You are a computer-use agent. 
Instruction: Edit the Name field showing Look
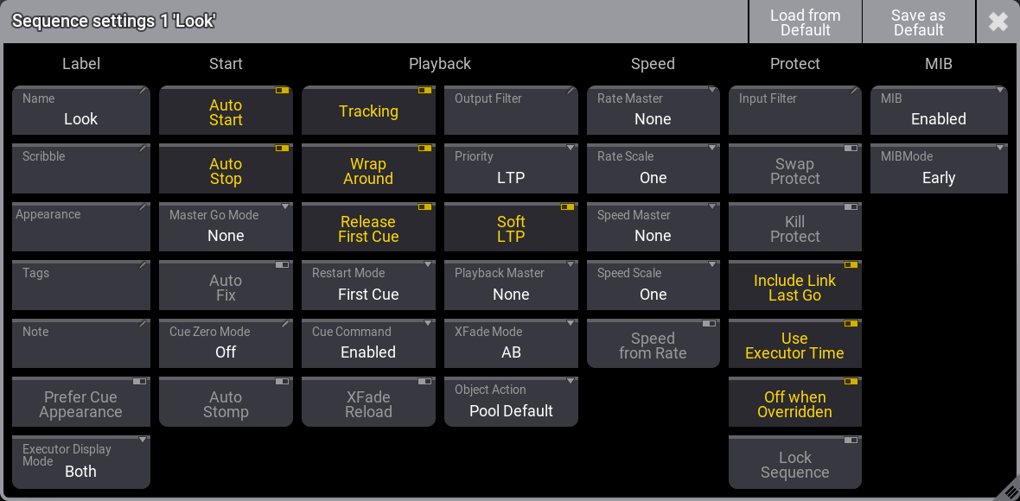coord(81,111)
